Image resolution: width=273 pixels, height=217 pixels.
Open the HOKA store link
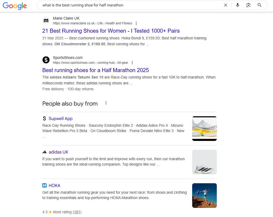(x=55, y=185)
